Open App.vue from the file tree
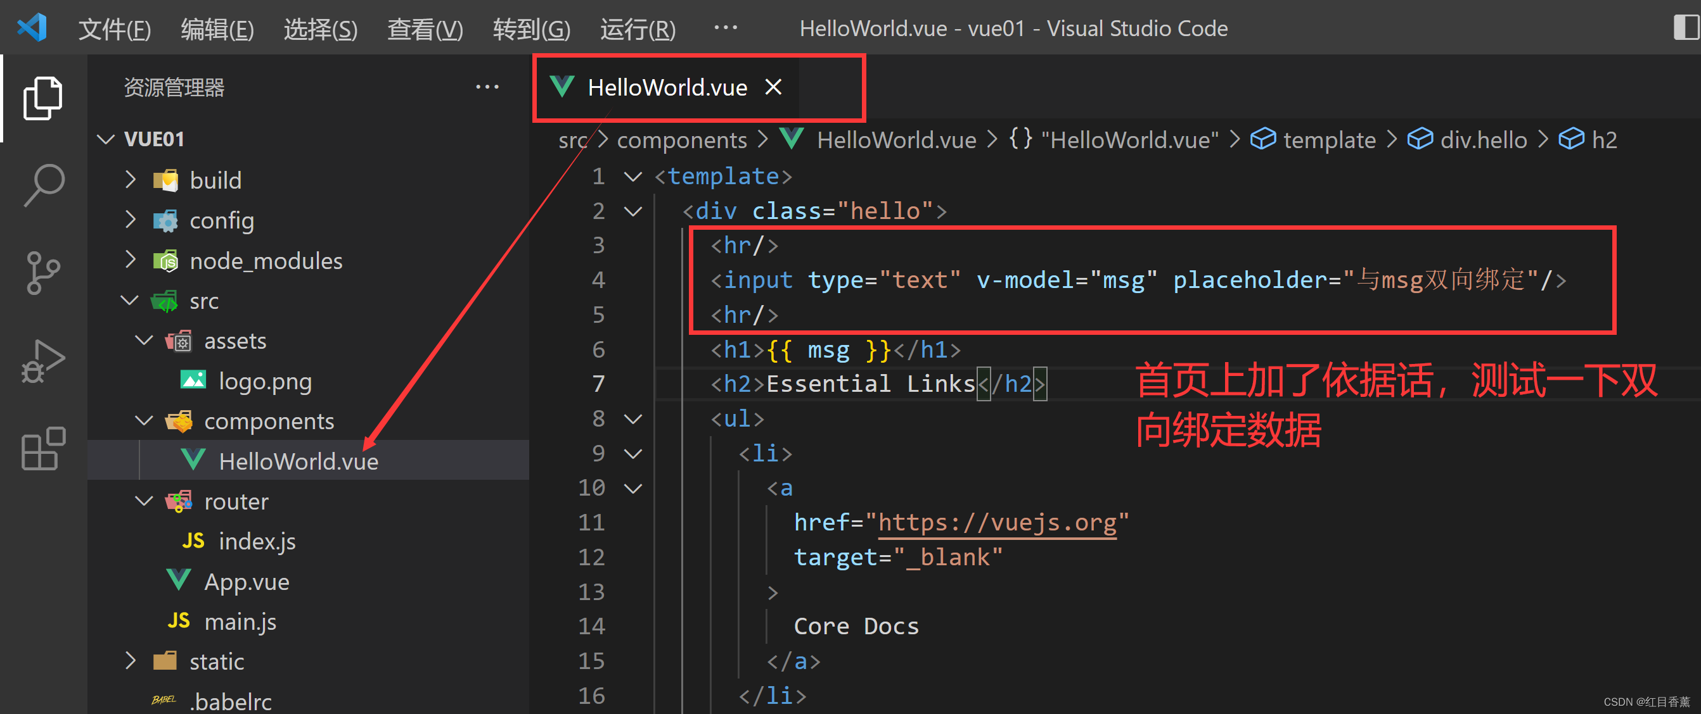Image resolution: width=1701 pixels, height=714 pixels. click(247, 582)
